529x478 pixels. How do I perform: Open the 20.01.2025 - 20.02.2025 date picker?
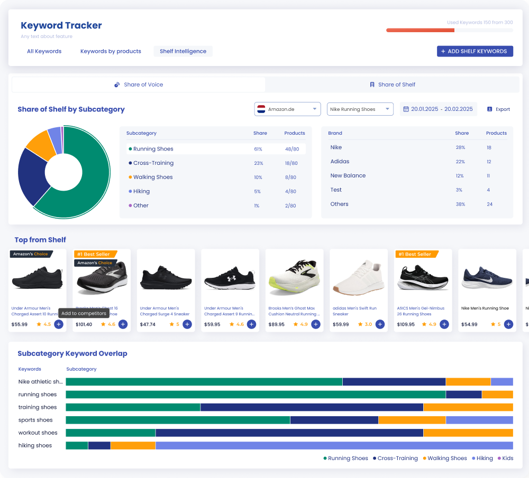point(438,109)
